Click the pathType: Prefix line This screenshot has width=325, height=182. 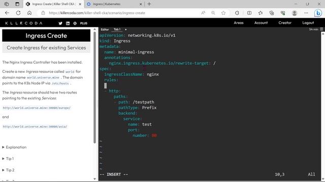click(x=137, y=108)
